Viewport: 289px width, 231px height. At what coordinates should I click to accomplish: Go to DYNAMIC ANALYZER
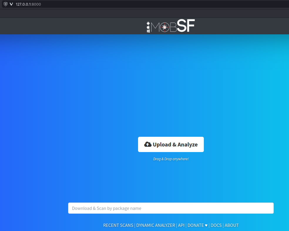click(155, 225)
